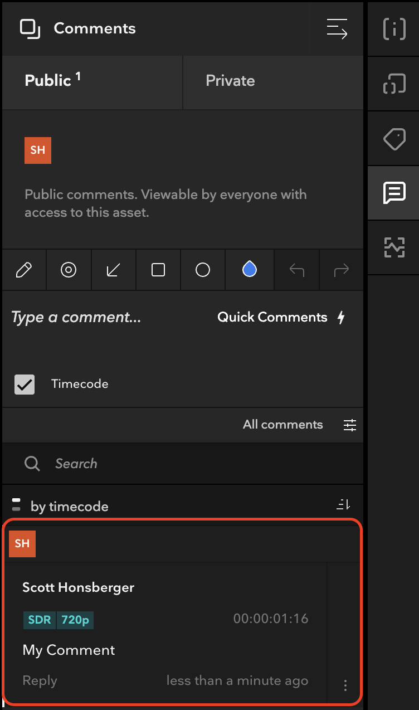Collapse the Comments panel with arrow icon

tap(337, 29)
